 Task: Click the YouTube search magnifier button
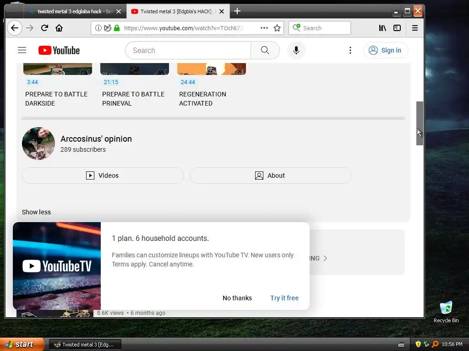click(x=265, y=50)
